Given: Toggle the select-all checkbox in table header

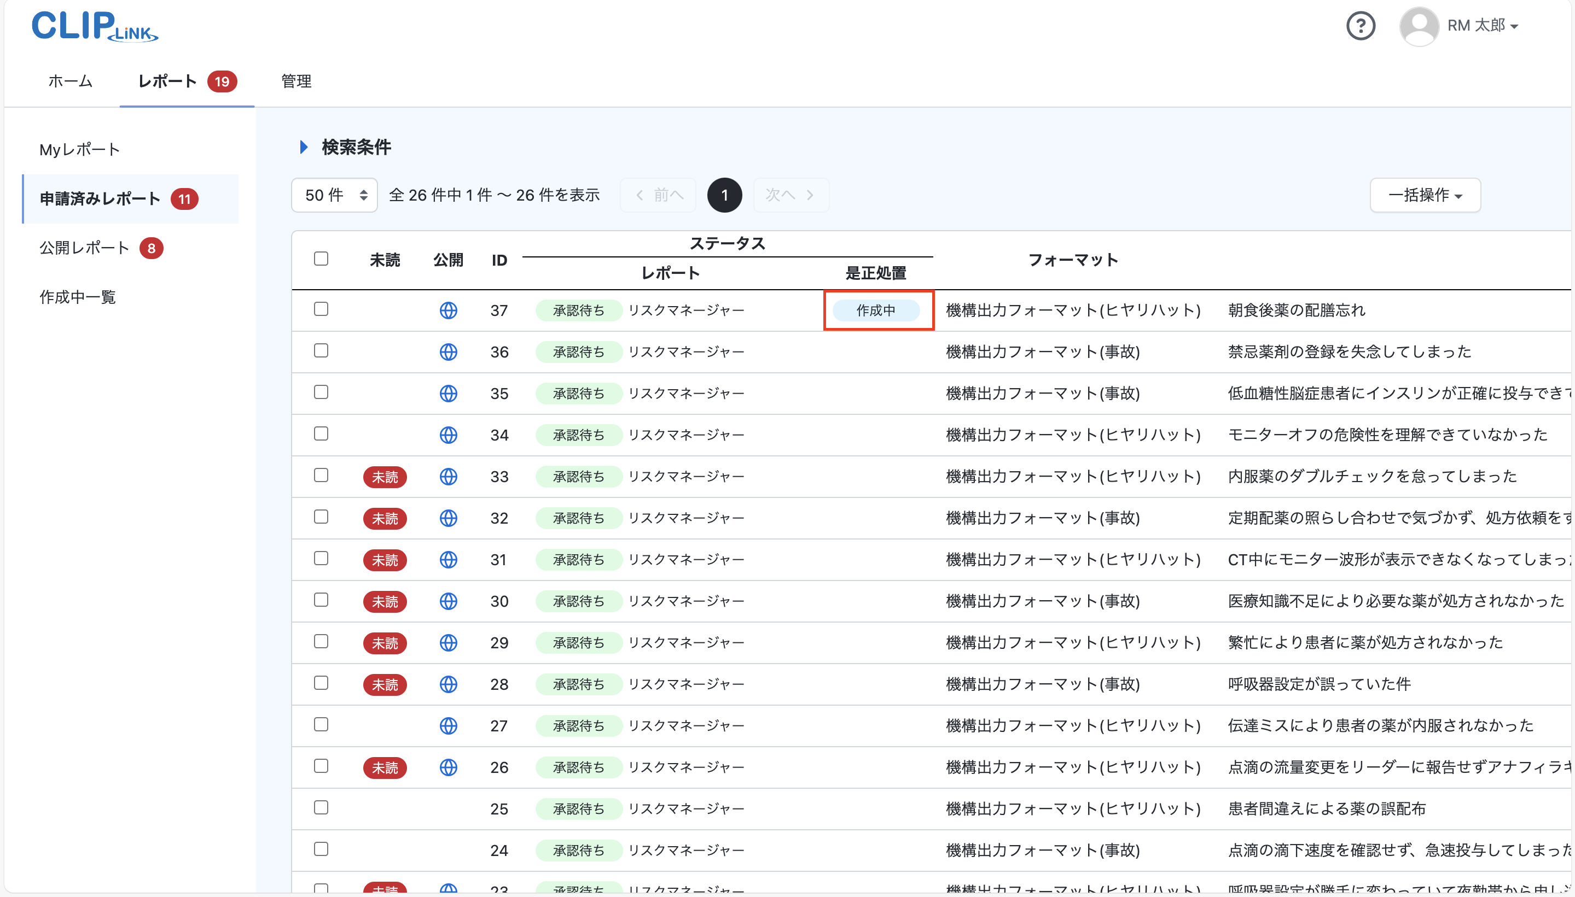Looking at the screenshot, I should pyautogui.click(x=321, y=258).
